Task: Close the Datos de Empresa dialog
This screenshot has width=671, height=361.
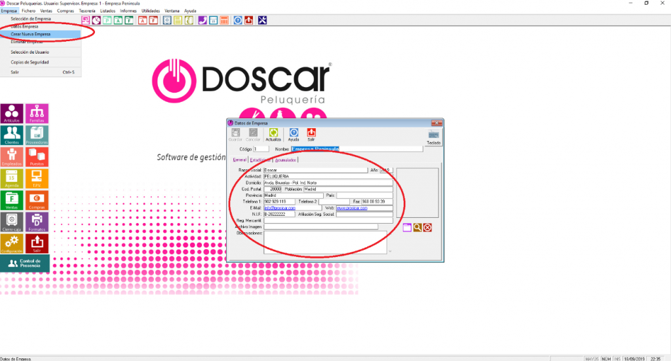Action: (x=436, y=123)
